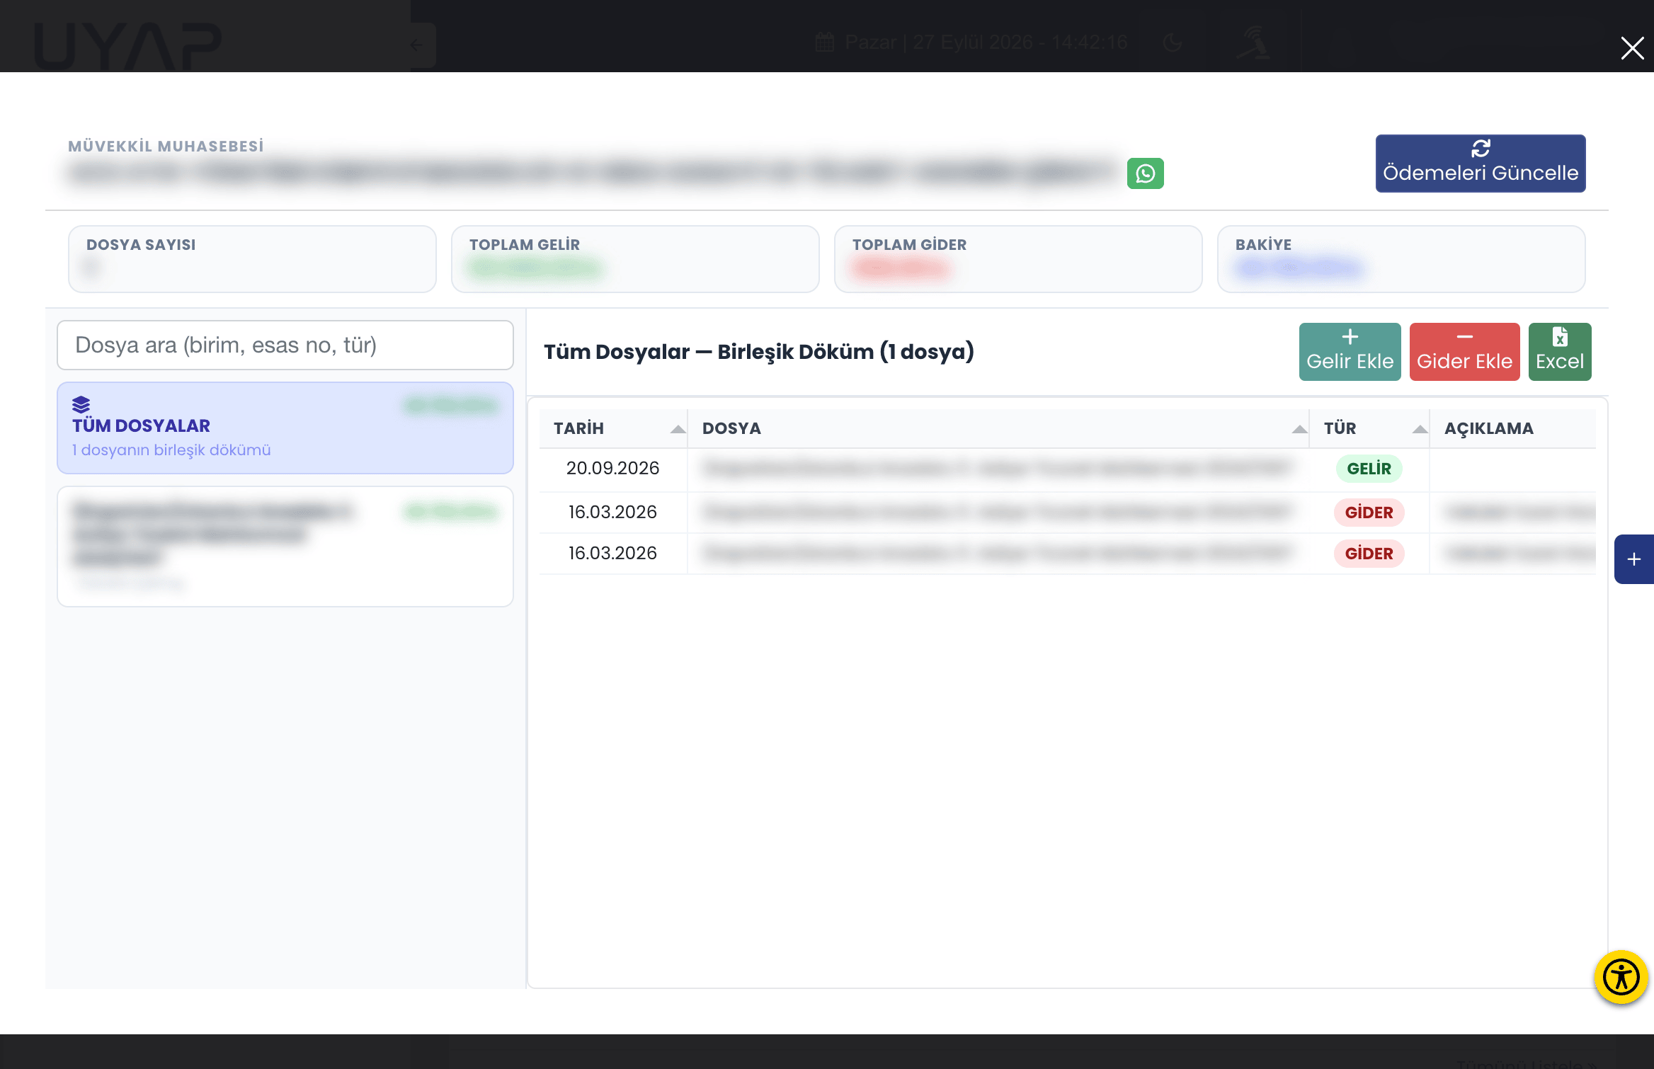Image resolution: width=1654 pixels, height=1069 pixels.
Task: Export table with the Excel button
Action: point(1559,352)
